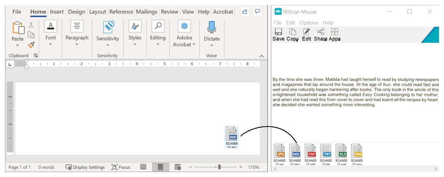Open the Font group button
Image resolution: width=444 pixels, height=177 pixels.
click(x=50, y=26)
